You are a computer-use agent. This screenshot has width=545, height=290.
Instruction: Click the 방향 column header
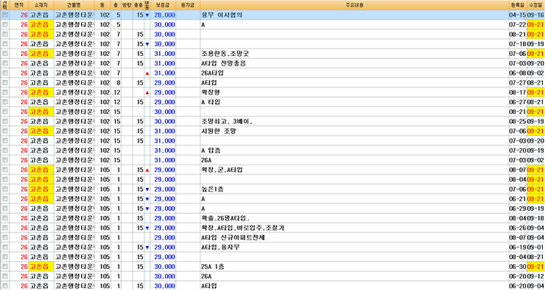pyautogui.click(x=126, y=5)
